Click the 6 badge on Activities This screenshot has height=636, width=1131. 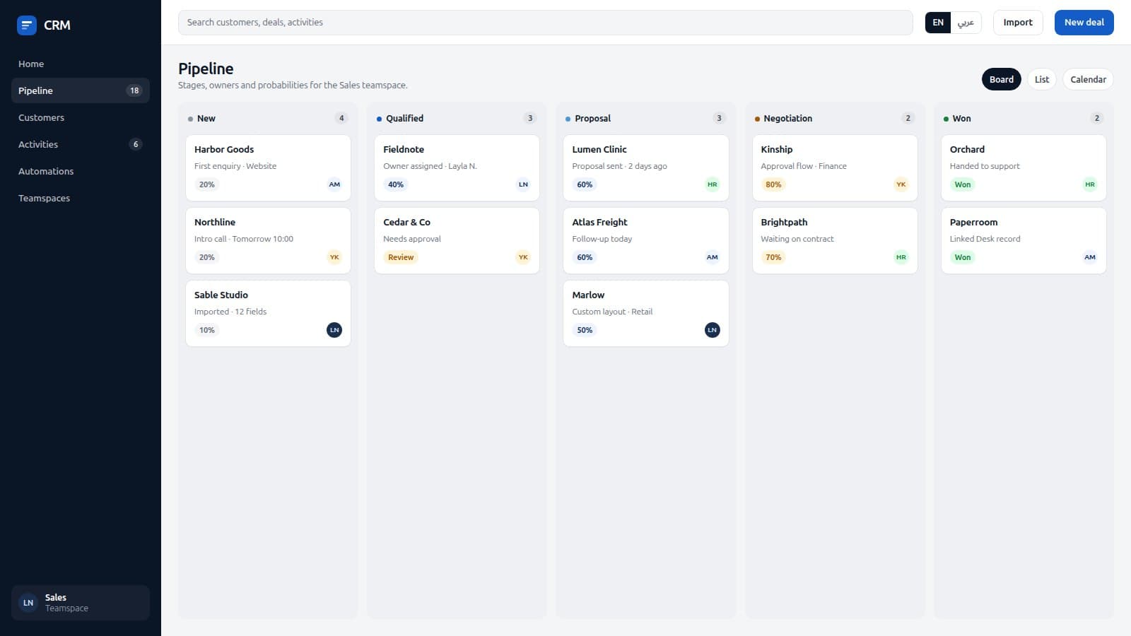[x=136, y=144]
